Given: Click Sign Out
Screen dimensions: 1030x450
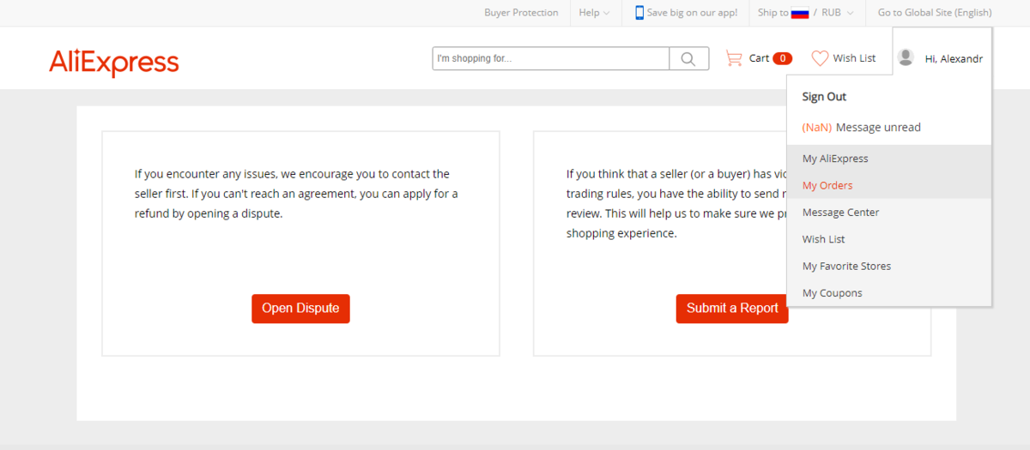Looking at the screenshot, I should click(824, 97).
